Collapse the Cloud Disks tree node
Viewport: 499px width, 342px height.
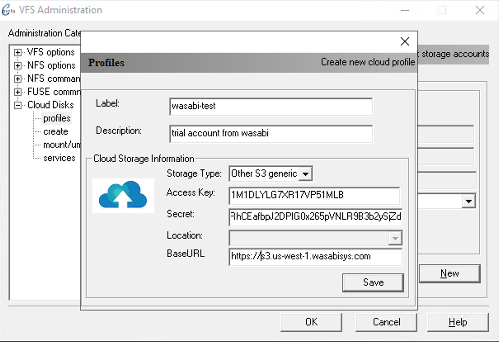coord(18,105)
